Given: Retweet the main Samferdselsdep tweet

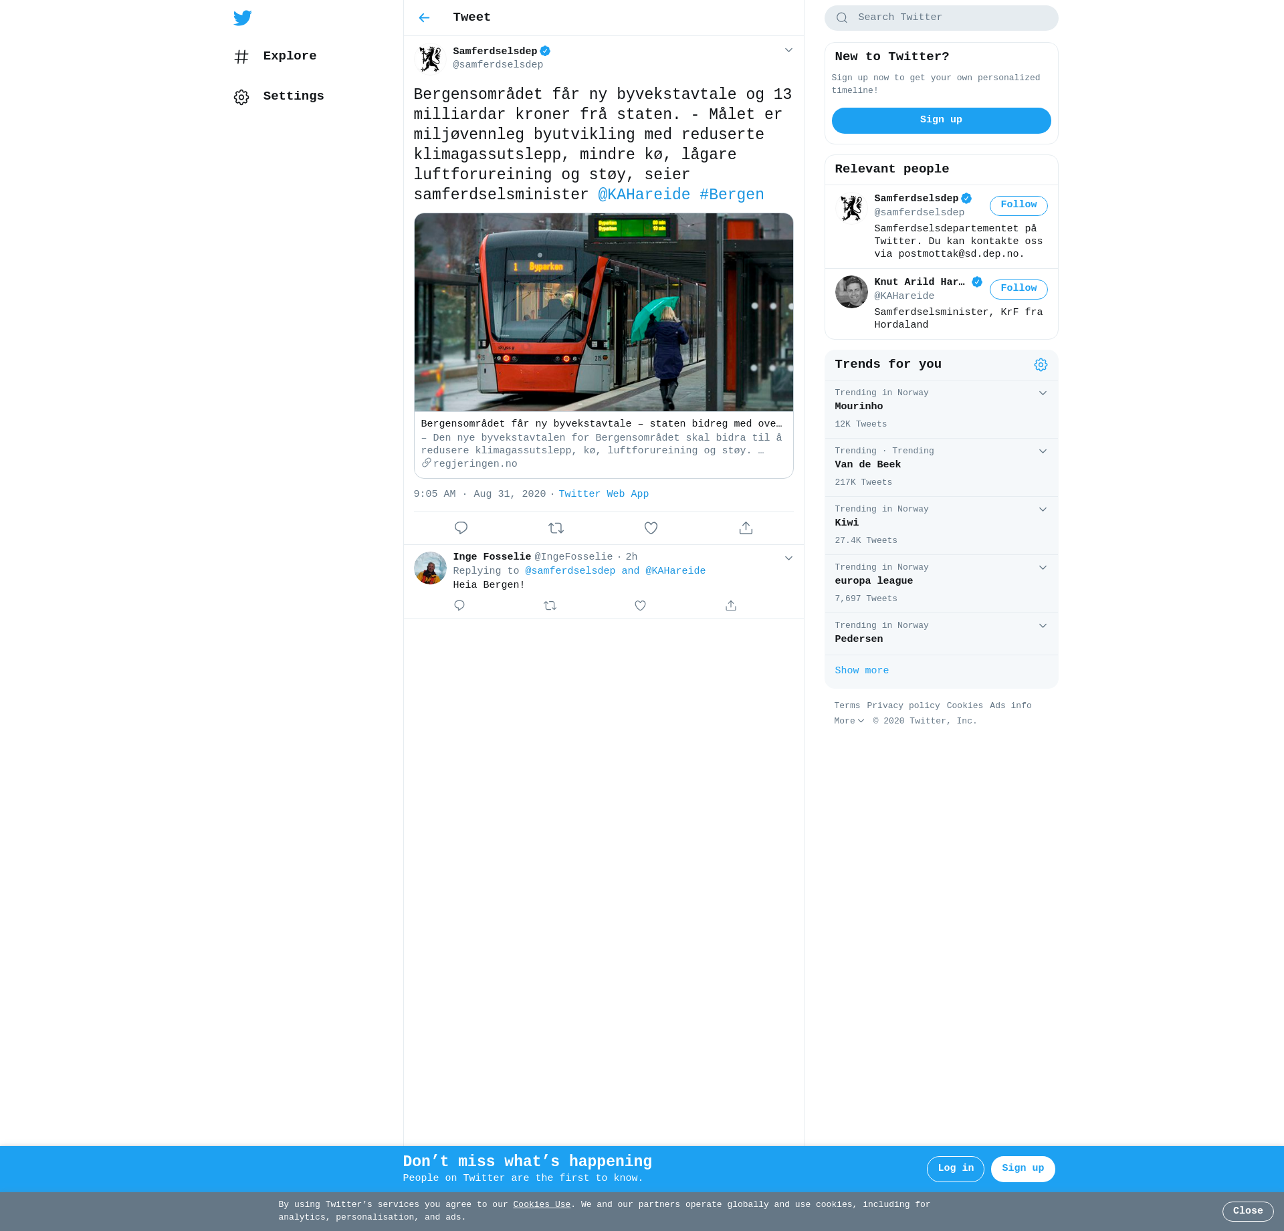Looking at the screenshot, I should (x=556, y=528).
